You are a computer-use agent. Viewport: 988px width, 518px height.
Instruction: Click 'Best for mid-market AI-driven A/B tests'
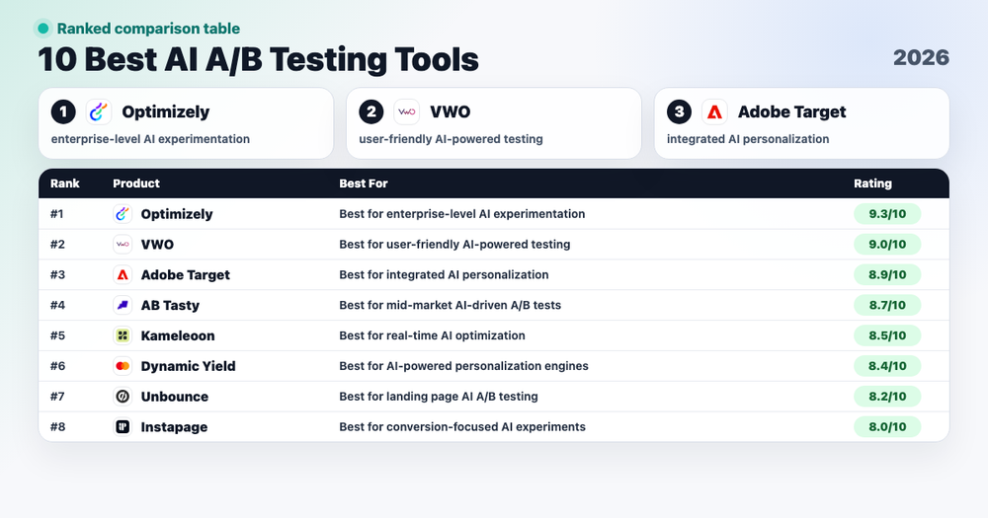tap(450, 305)
